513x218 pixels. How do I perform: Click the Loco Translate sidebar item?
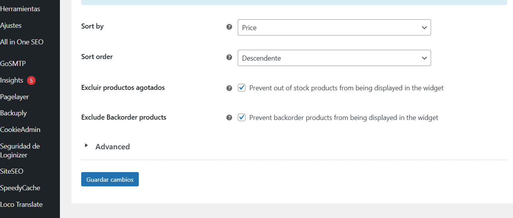[x=21, y=204]
